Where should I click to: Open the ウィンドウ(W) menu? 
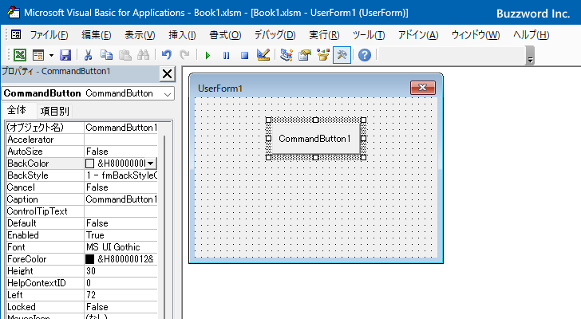click(476, 35)
